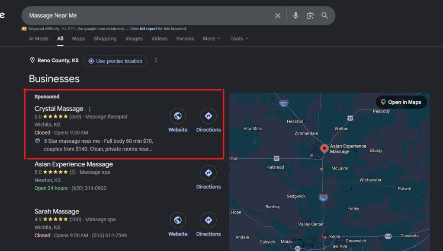Viewport: 443px width, 251px height.
Task: Click Directions icon for Sarah Massage
Action: tap(209, 220)
